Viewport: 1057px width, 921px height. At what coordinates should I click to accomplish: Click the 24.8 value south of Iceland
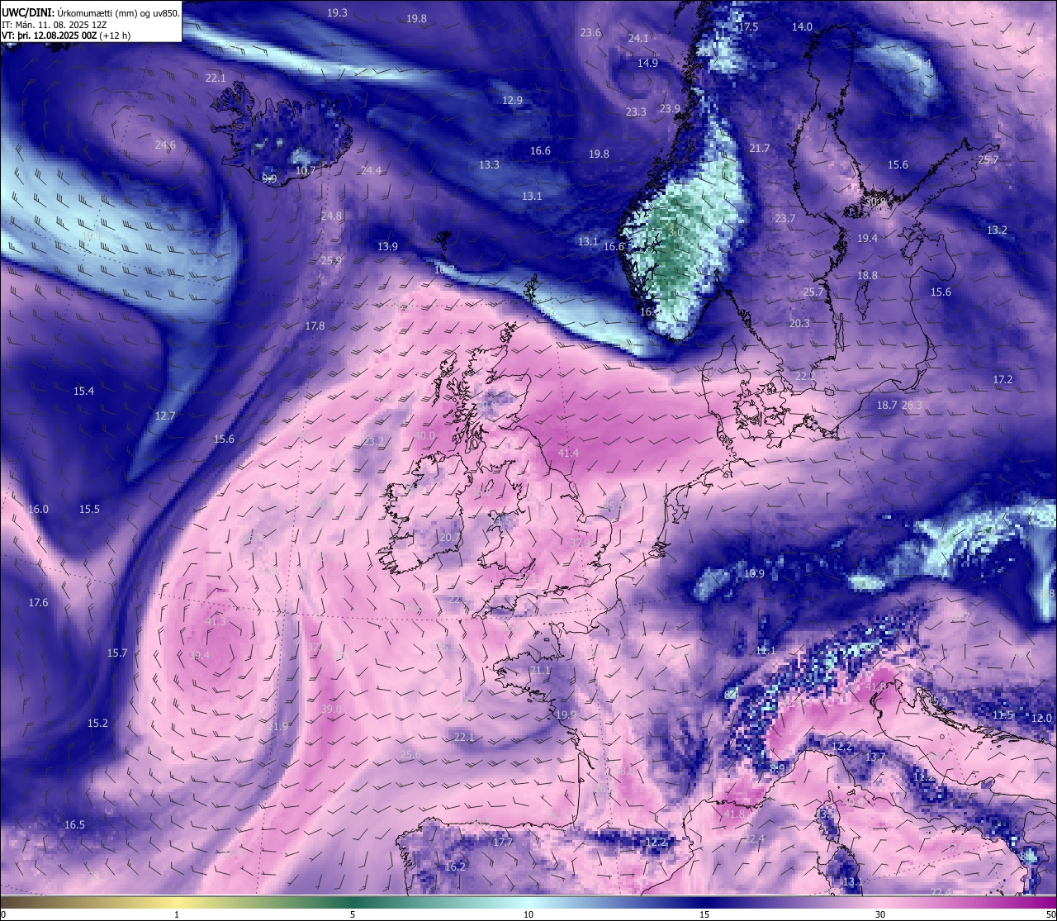pos(331,216)
